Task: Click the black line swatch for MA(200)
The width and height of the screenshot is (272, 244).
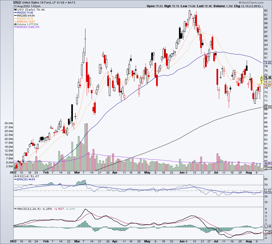Action: click(16, 15)
